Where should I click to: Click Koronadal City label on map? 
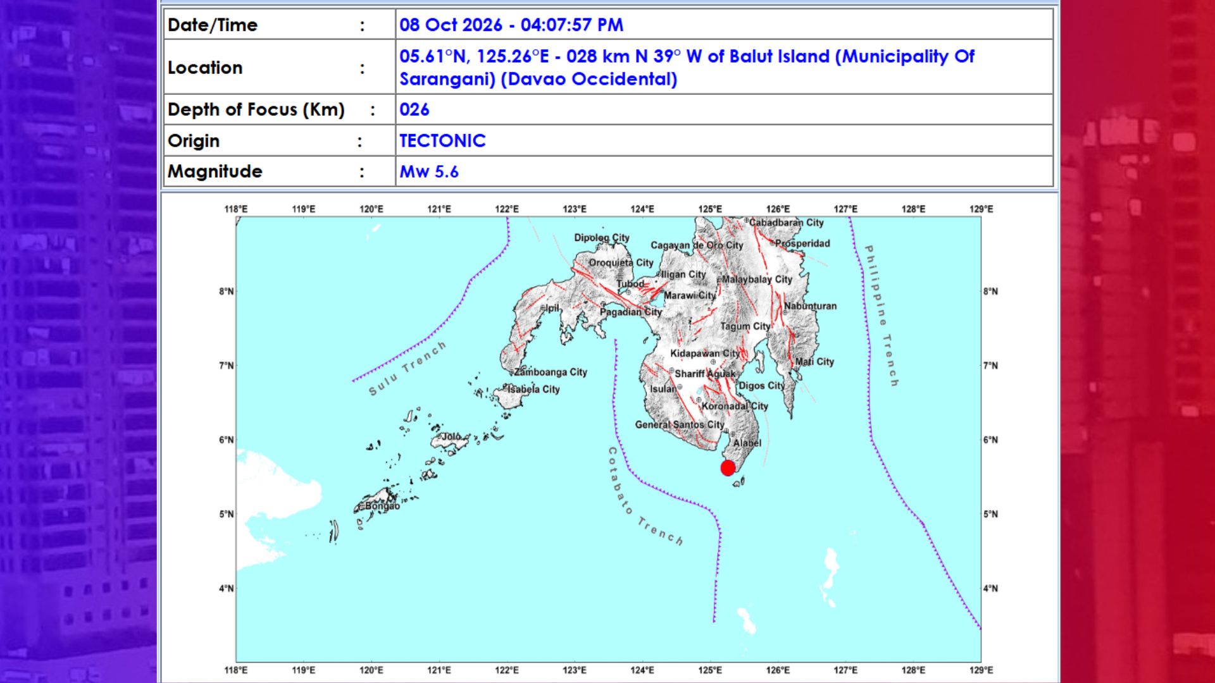coord(735,406)
